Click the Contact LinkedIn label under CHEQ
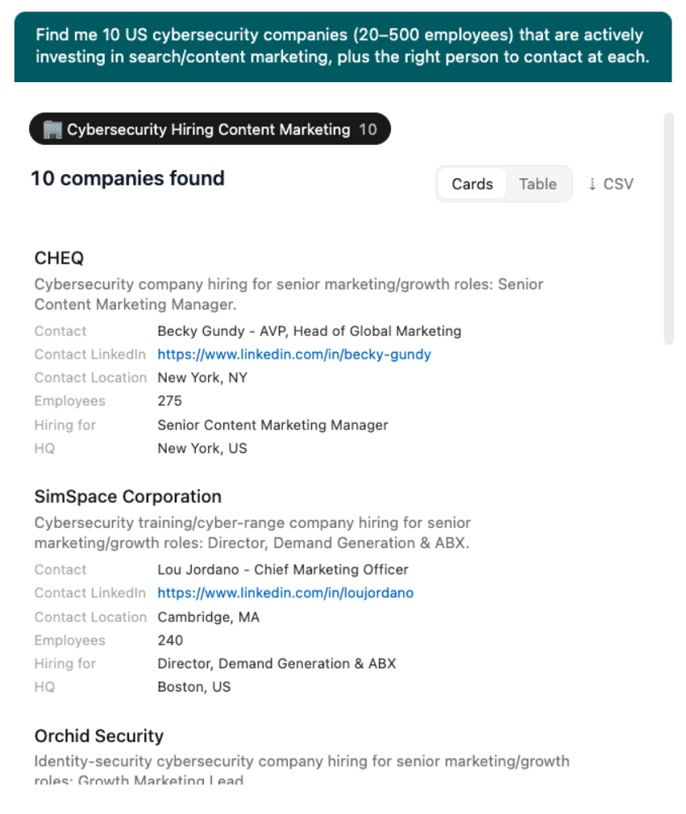 89,354
